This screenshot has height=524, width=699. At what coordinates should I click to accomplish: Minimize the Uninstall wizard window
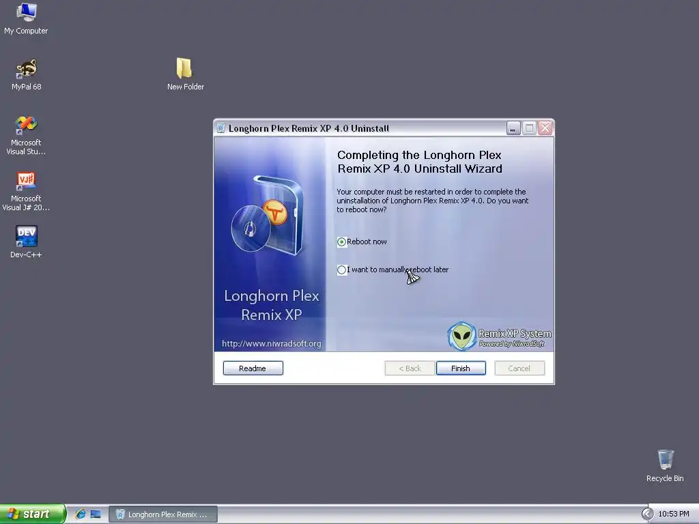pyautogui.click(x=513, y=128)
